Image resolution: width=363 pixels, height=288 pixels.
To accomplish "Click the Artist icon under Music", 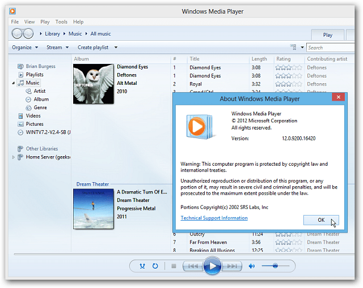I will (28, 91).
